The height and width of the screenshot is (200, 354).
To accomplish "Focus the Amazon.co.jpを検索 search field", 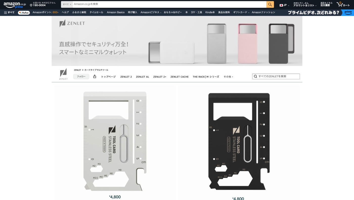I will click(169, 4).
